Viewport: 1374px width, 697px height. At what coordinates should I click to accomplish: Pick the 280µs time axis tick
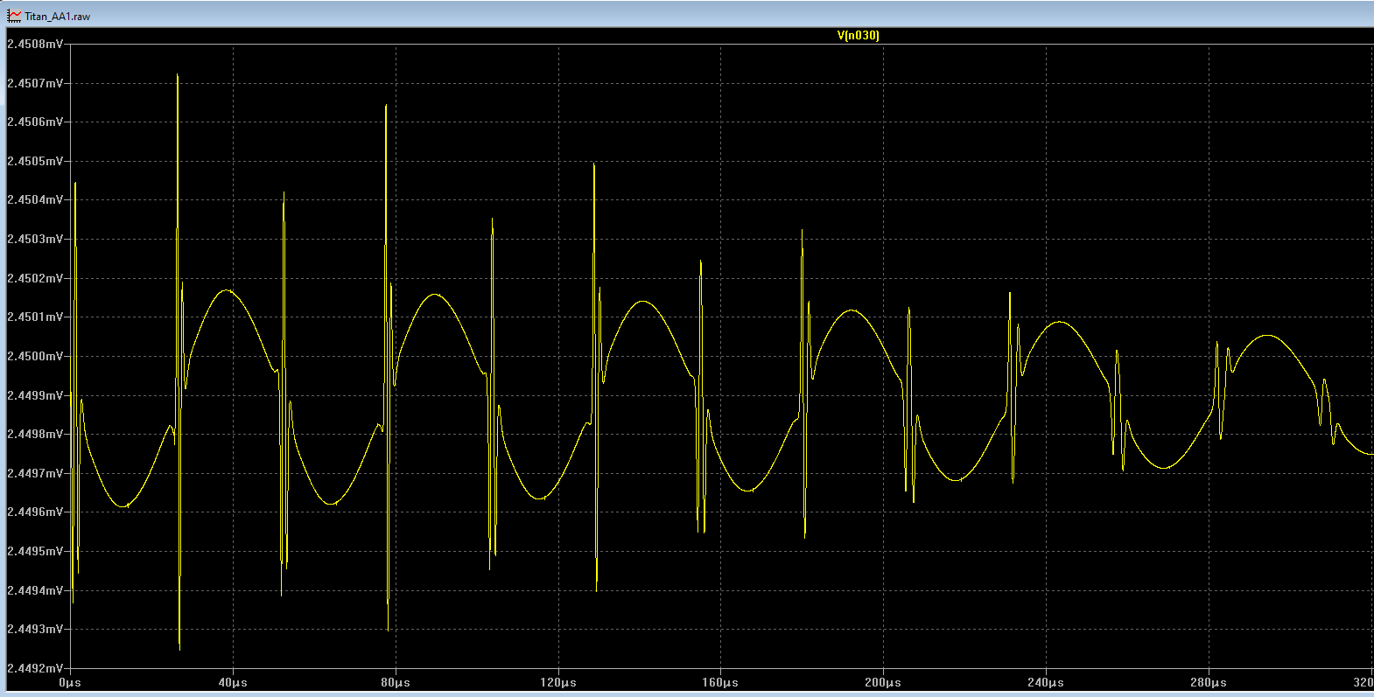click(x=1209, y=682)
